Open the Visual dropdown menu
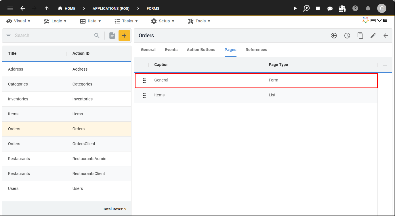This screenshot has width=395, height=216. point(19,21)
